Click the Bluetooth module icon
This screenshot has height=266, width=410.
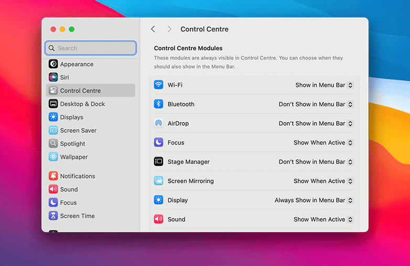coord(158,104)
